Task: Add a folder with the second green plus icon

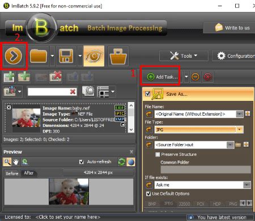Action: (24, 77)
